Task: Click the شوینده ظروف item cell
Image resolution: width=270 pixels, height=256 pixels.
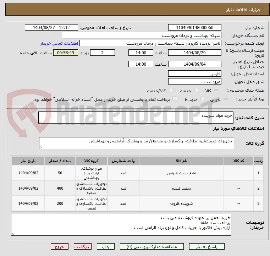Action: pos(181,203)
